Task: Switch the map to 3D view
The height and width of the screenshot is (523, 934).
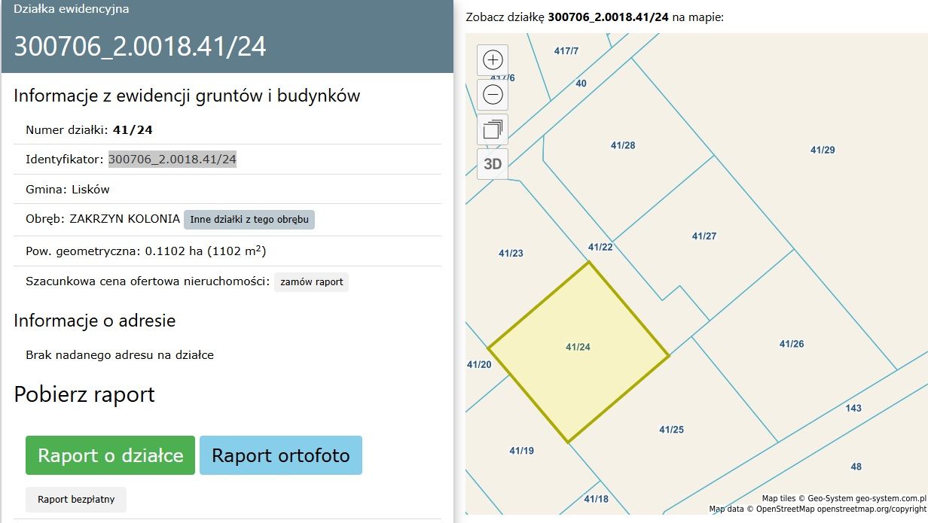Action: pos(493,164)
